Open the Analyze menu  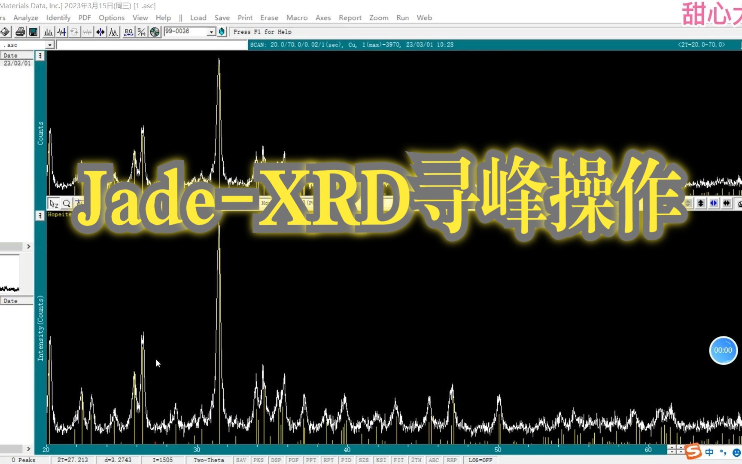[x=26, y=18]
